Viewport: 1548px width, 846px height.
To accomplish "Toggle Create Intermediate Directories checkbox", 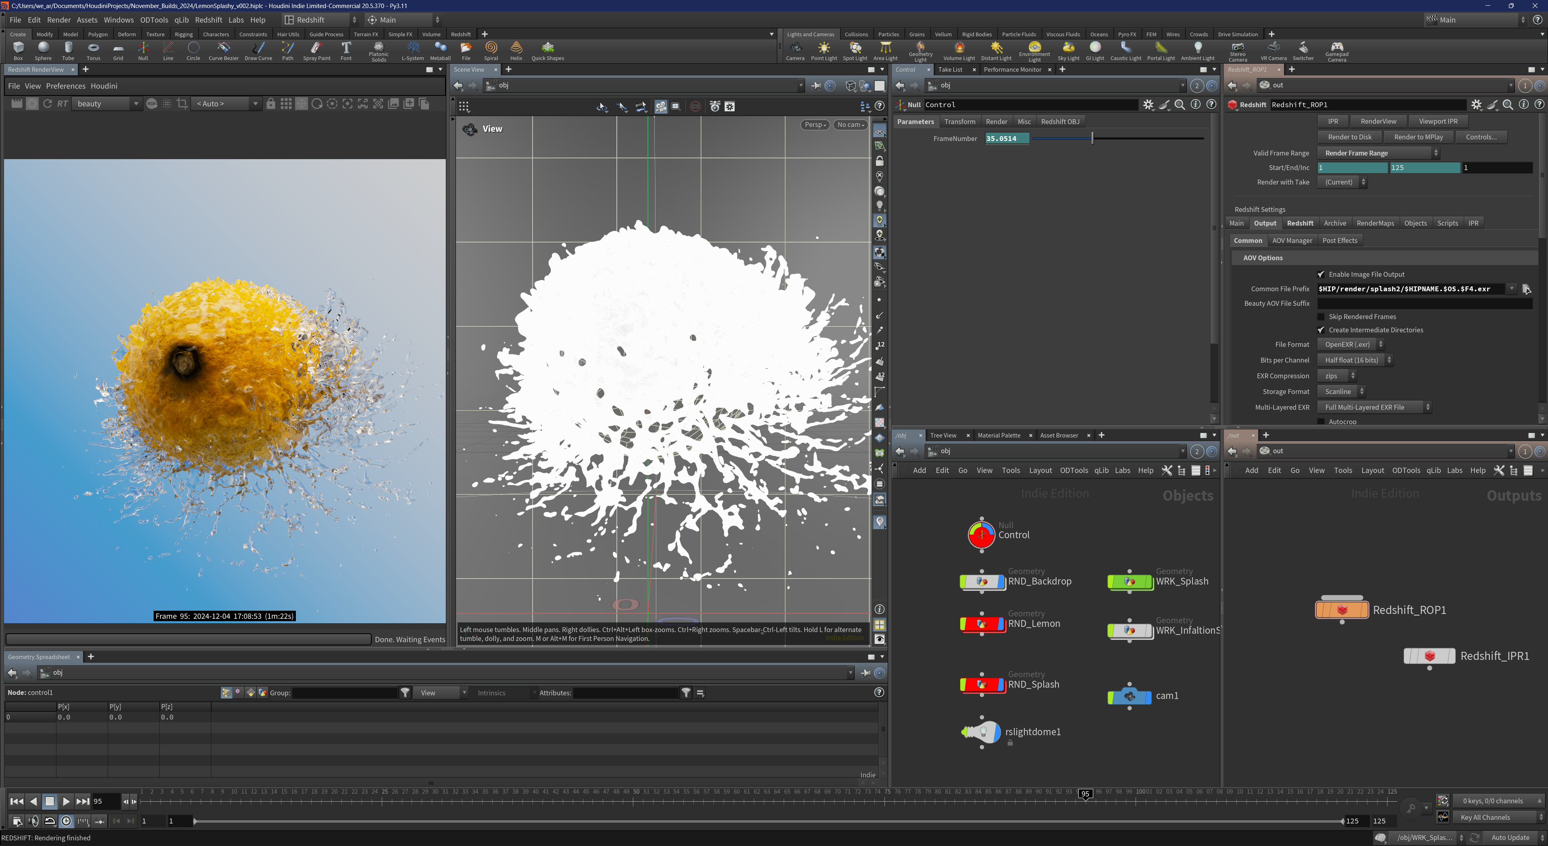I will [x=1320, y=330].
